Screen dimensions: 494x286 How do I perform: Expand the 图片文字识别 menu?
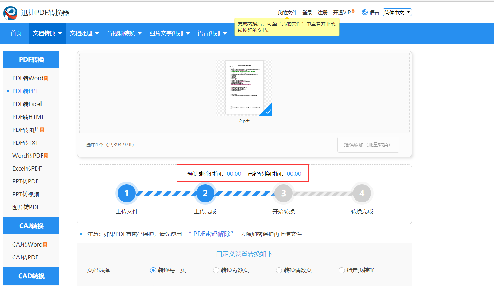[x=170, y=33]
